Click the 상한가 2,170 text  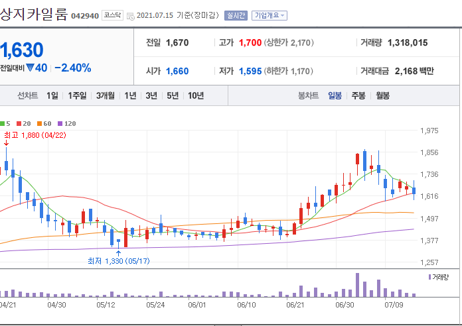tap(289, 43)
